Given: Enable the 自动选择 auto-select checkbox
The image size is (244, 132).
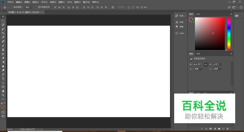Looking at the screenshot, I should click(12, 7).
